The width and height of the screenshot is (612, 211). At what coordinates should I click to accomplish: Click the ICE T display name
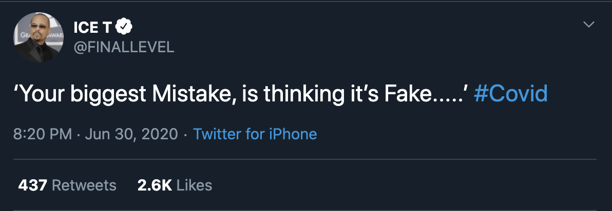(95, 27)
